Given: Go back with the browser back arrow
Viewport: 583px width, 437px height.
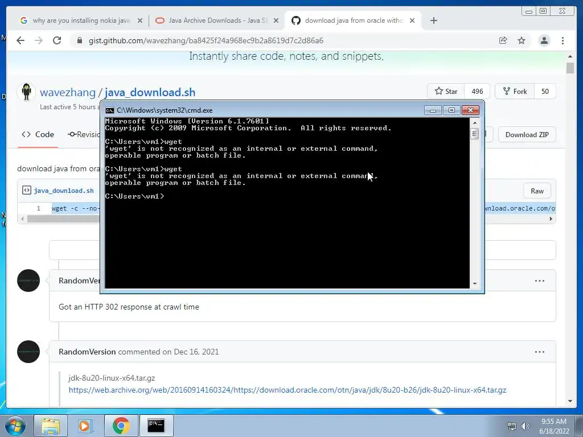Looking at the screenshot, I should 20,40.
